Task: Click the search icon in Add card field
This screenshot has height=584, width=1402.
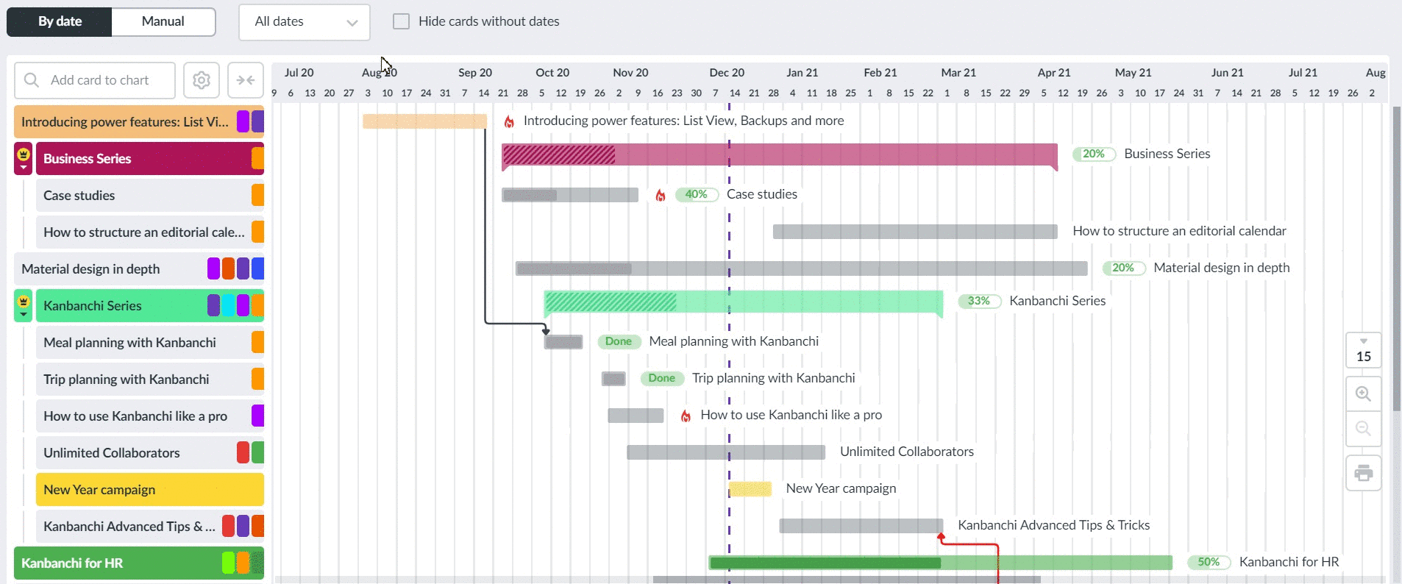Action: pyautogui.click(x=32, y=80)
